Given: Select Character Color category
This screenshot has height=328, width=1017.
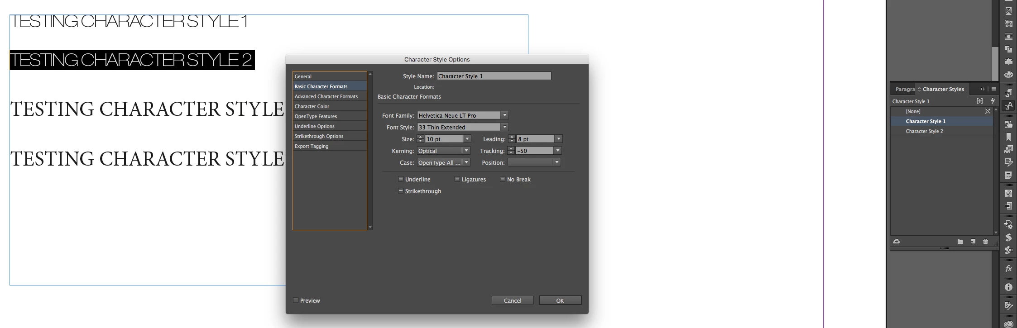Looking at the screenshot, I should tap(330, 106).
